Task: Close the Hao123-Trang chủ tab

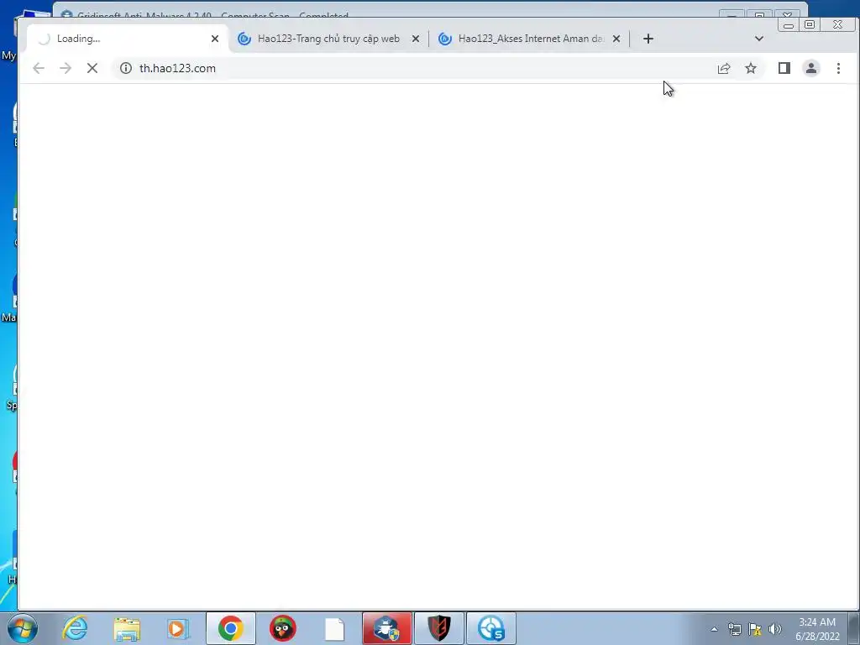Action: tap(416, 39)
